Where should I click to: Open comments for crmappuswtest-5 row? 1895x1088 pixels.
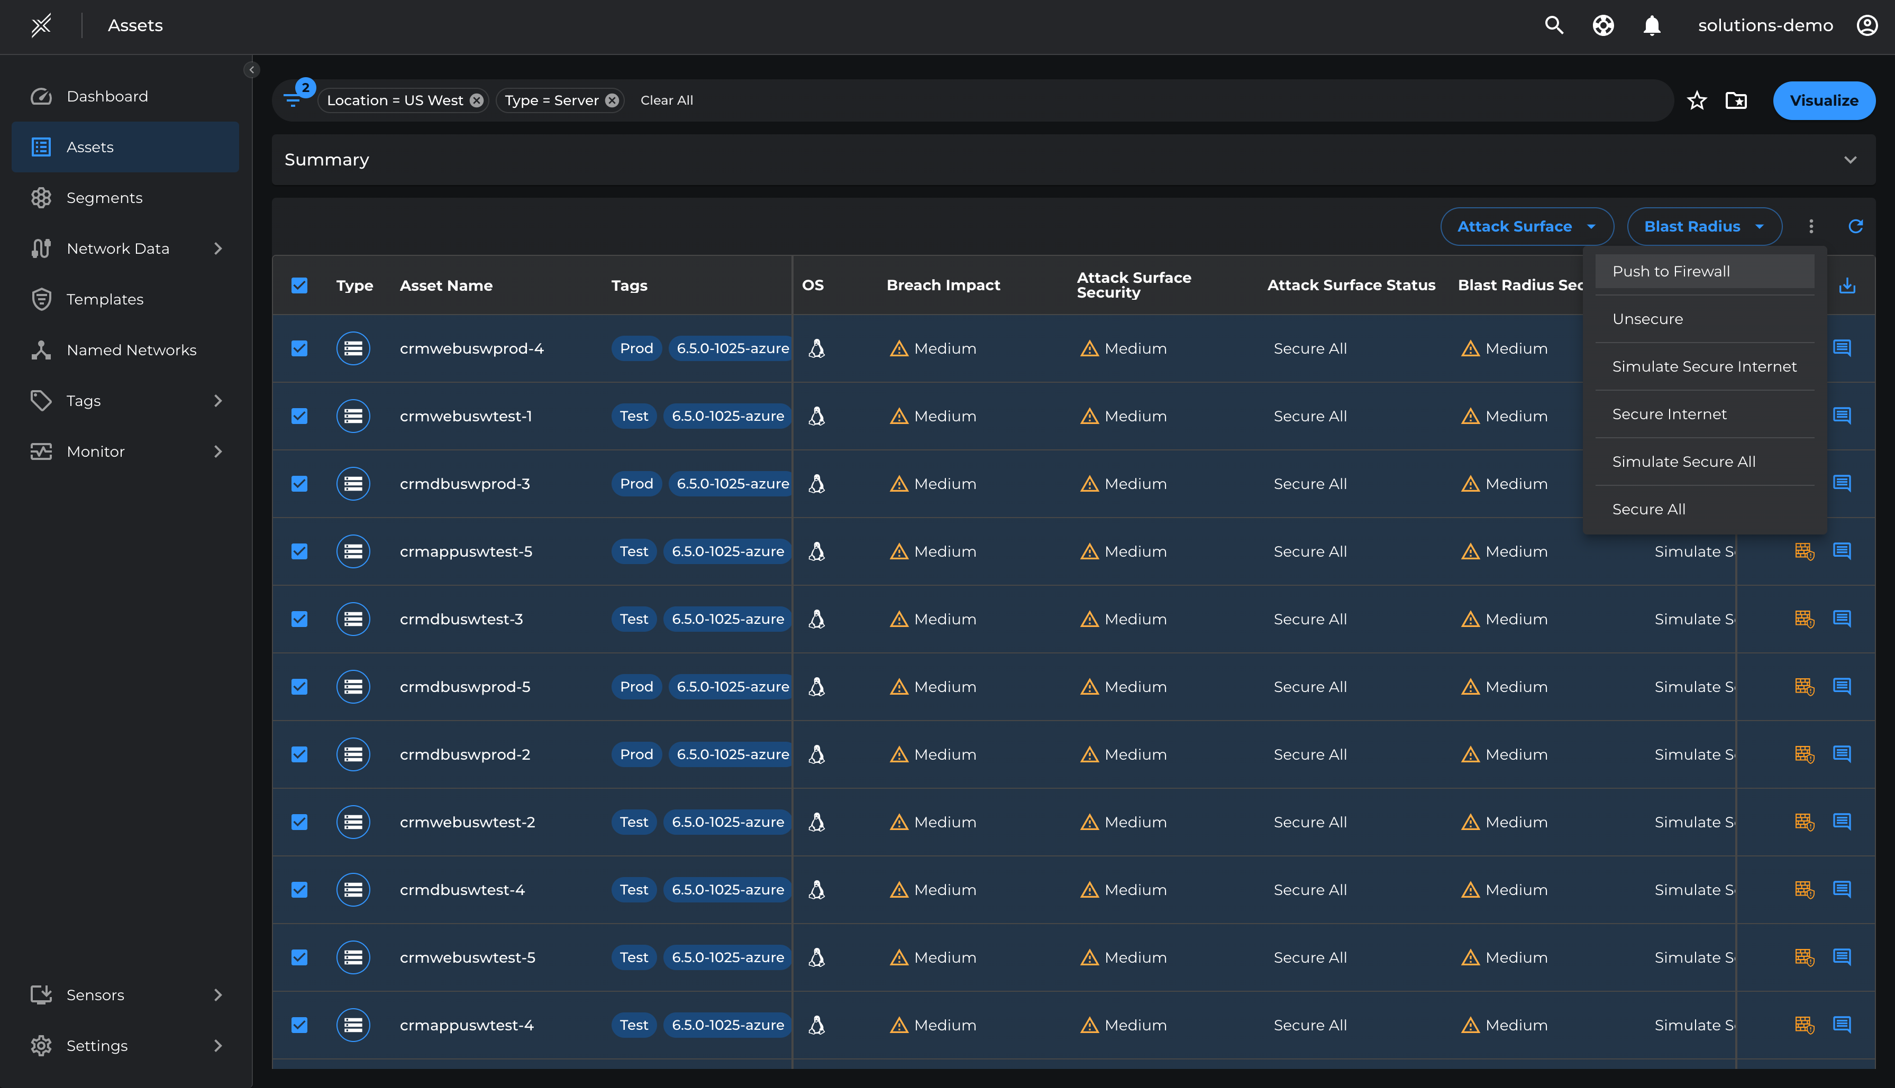[1842, 551]
